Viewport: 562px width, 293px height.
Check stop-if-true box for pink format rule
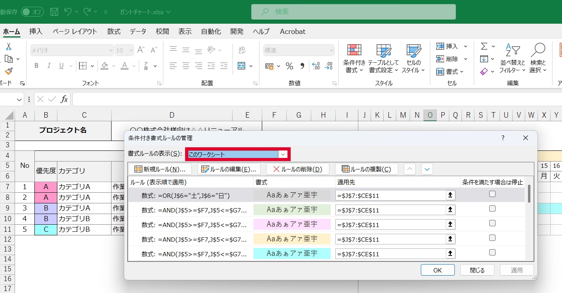[492, 223]
